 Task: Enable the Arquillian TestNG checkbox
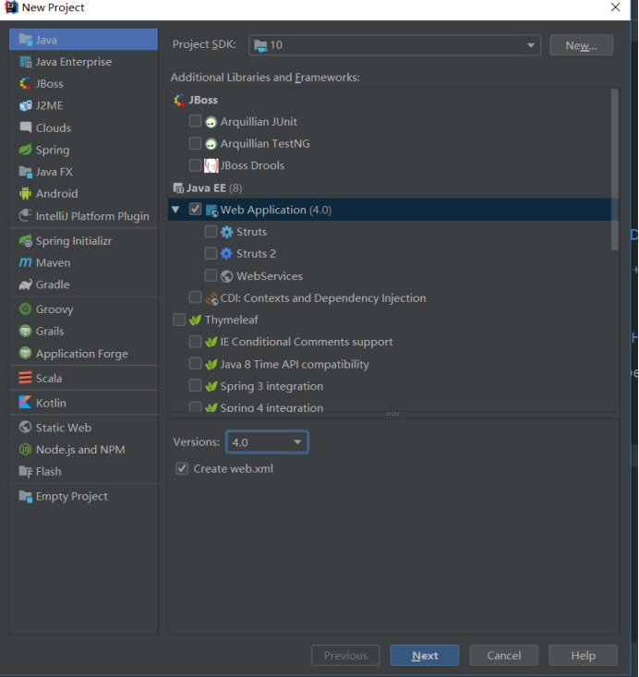(195, 143)
